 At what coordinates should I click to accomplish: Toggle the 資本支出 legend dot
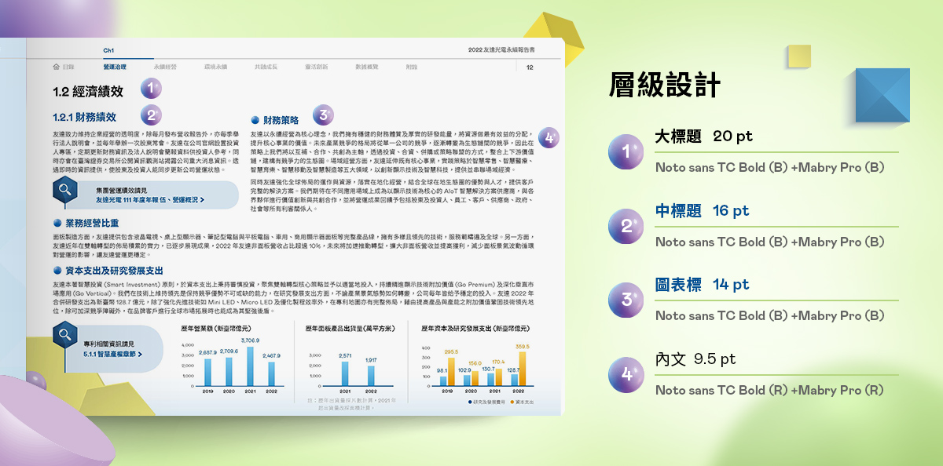pyautogui.click(x=512, y=402)
